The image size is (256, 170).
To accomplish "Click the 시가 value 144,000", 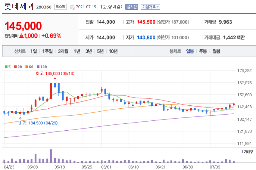I will [x=106, y=38].
